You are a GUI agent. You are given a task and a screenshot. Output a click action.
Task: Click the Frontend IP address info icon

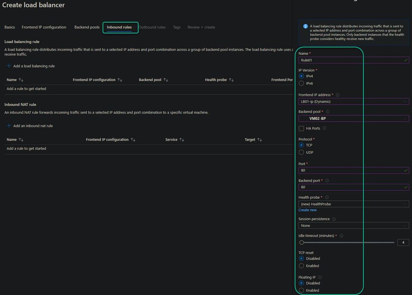point(338,95)
